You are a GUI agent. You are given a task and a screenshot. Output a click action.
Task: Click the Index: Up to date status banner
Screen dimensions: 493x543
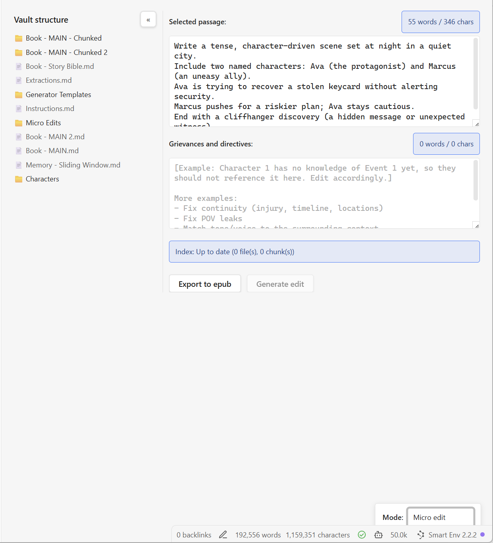[324, 252]
